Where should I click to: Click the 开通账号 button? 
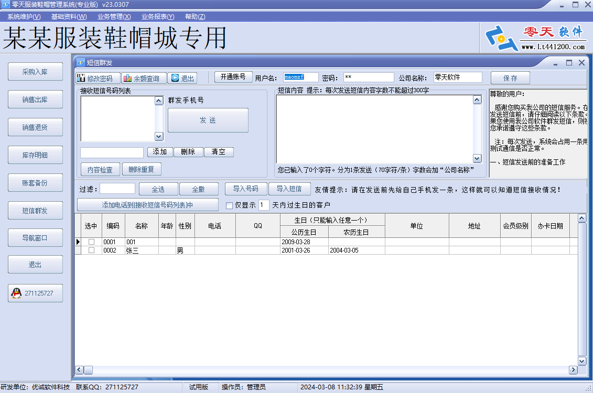233,77
